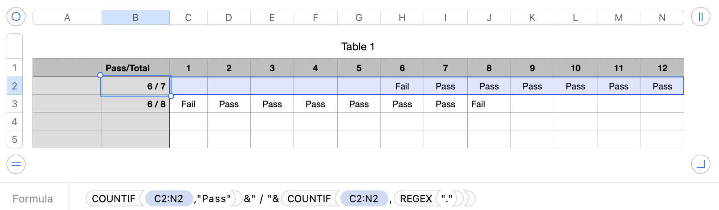Select the header cell labeled 12
The width and height of the screenshot is (719, 210).
(662, 68)
